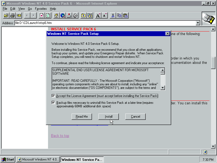
Task: Expand the Address bar dropdown arrow
Action: (198, 23)
